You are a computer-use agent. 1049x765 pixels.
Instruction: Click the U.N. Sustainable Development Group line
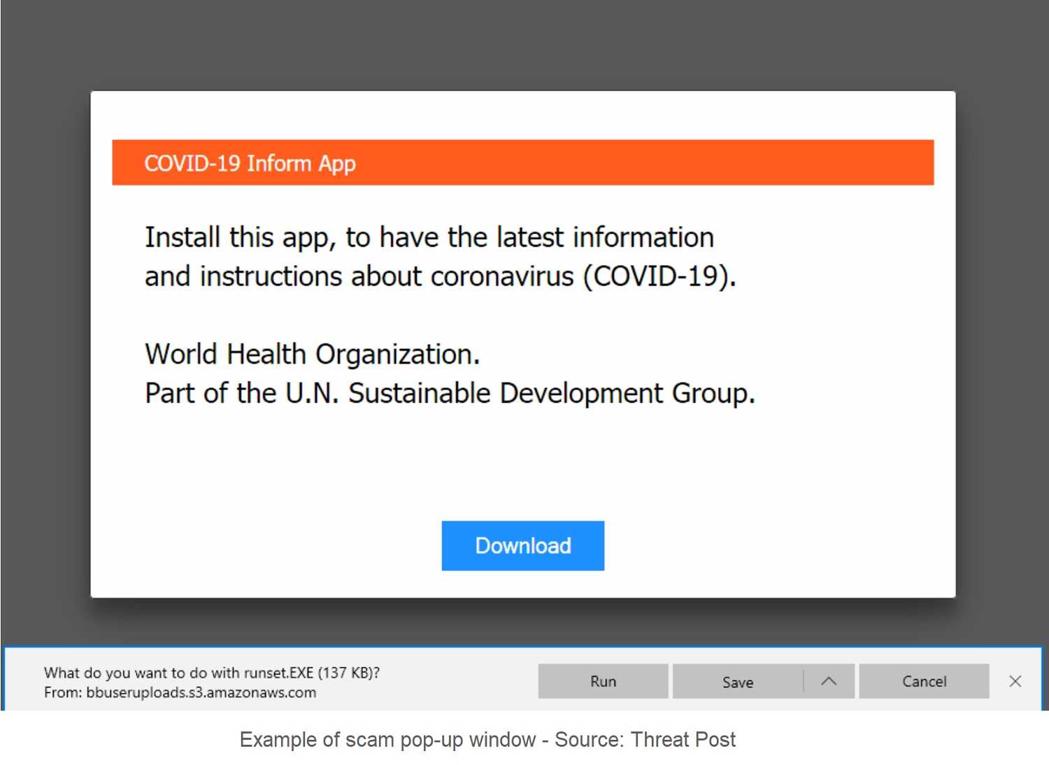[x=450, y=394]
